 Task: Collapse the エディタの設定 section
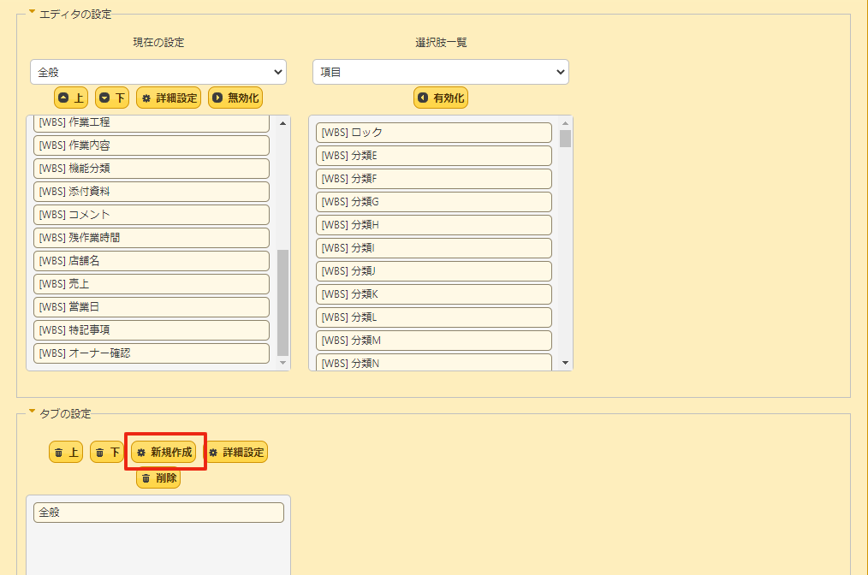[31, 13]
